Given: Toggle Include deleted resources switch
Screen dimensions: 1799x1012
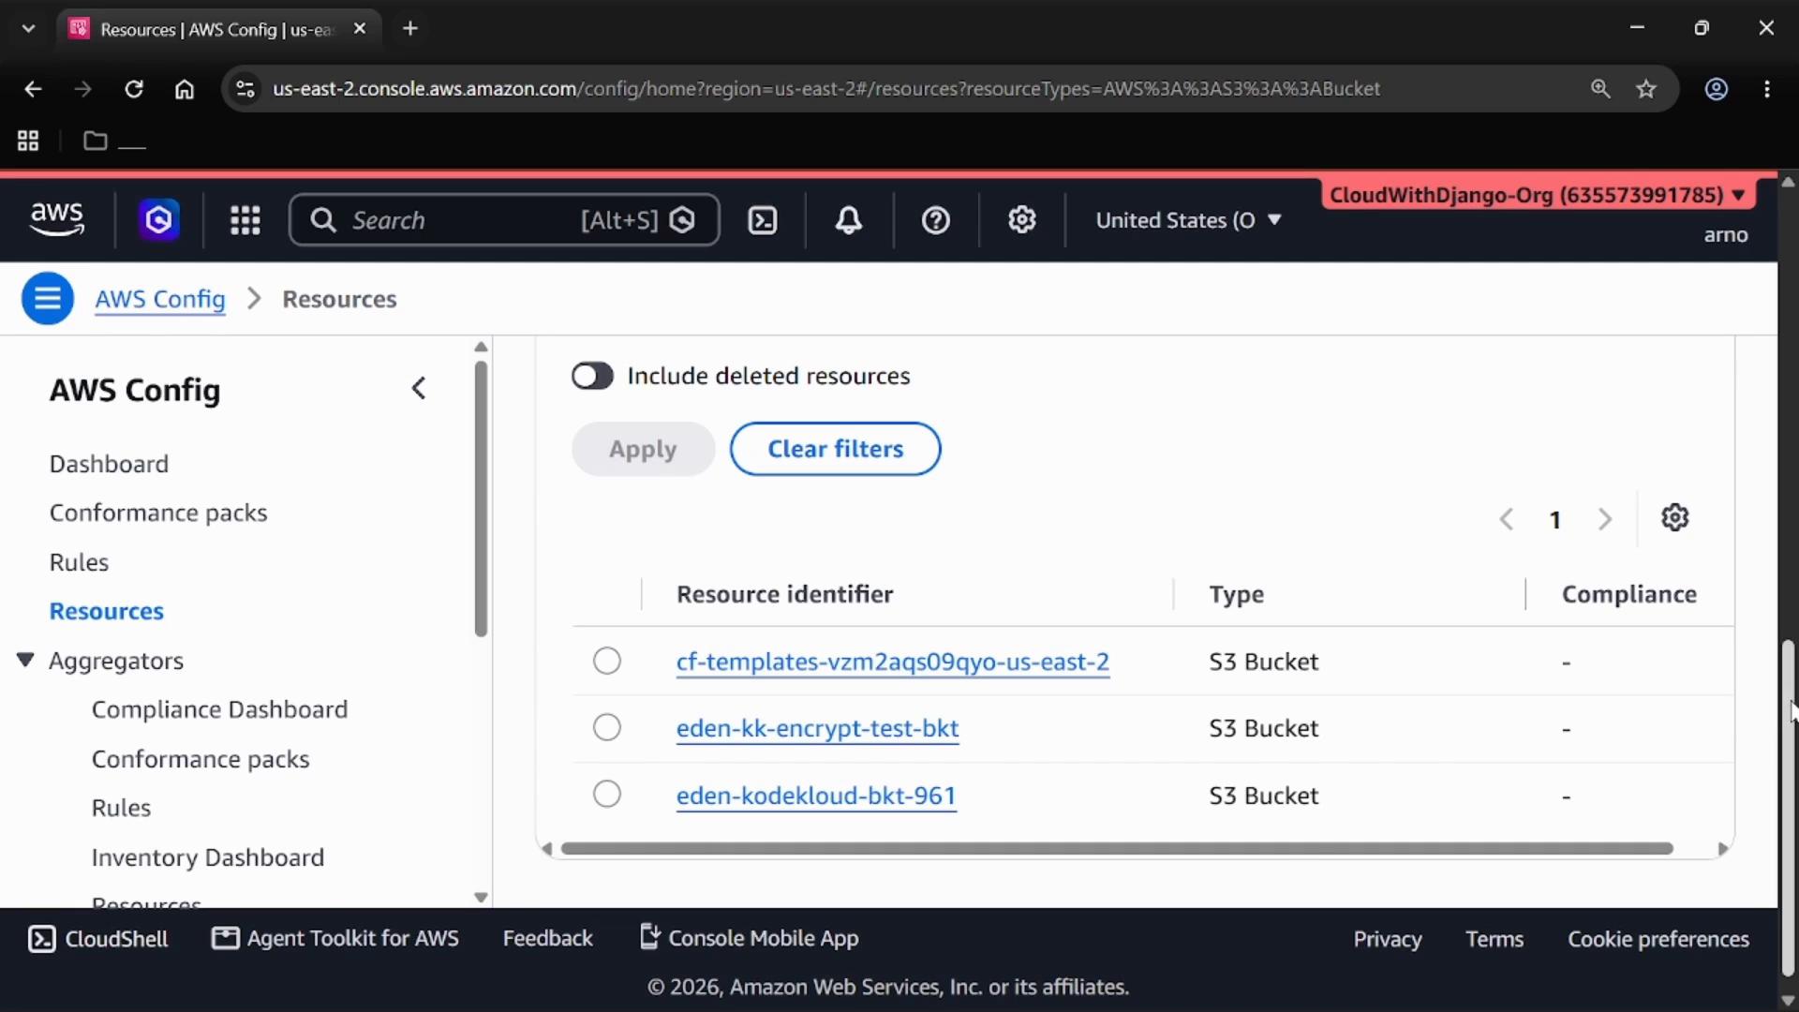Looking at the screenshot, I should 592,376.
